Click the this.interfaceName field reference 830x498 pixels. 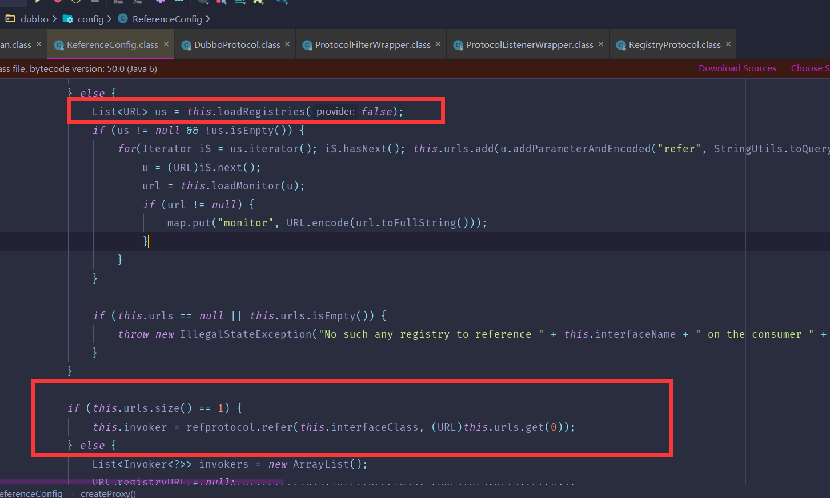tap(620, 334)
